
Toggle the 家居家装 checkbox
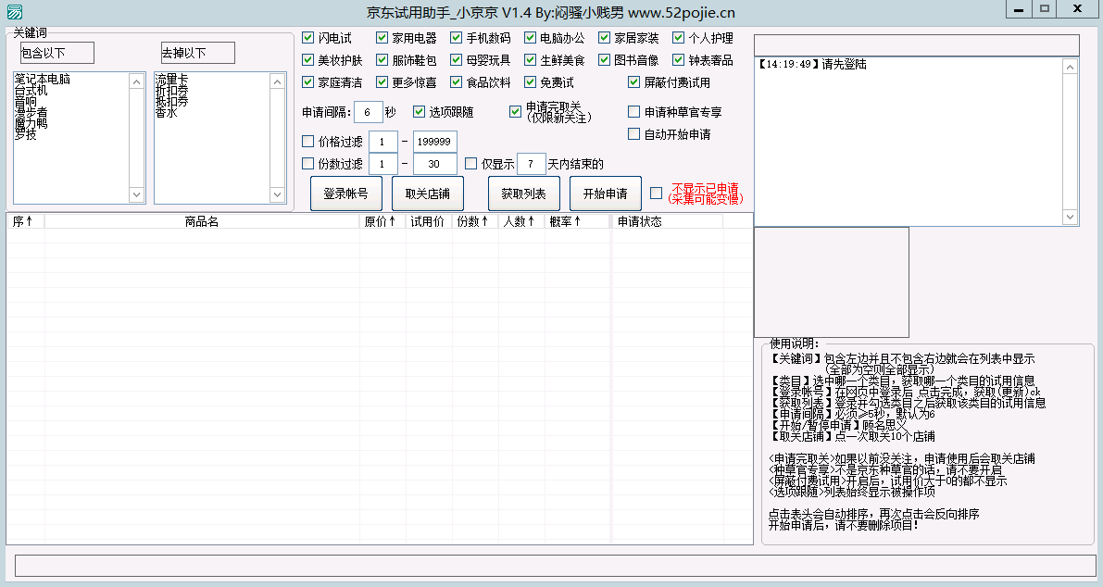[604, 37]
